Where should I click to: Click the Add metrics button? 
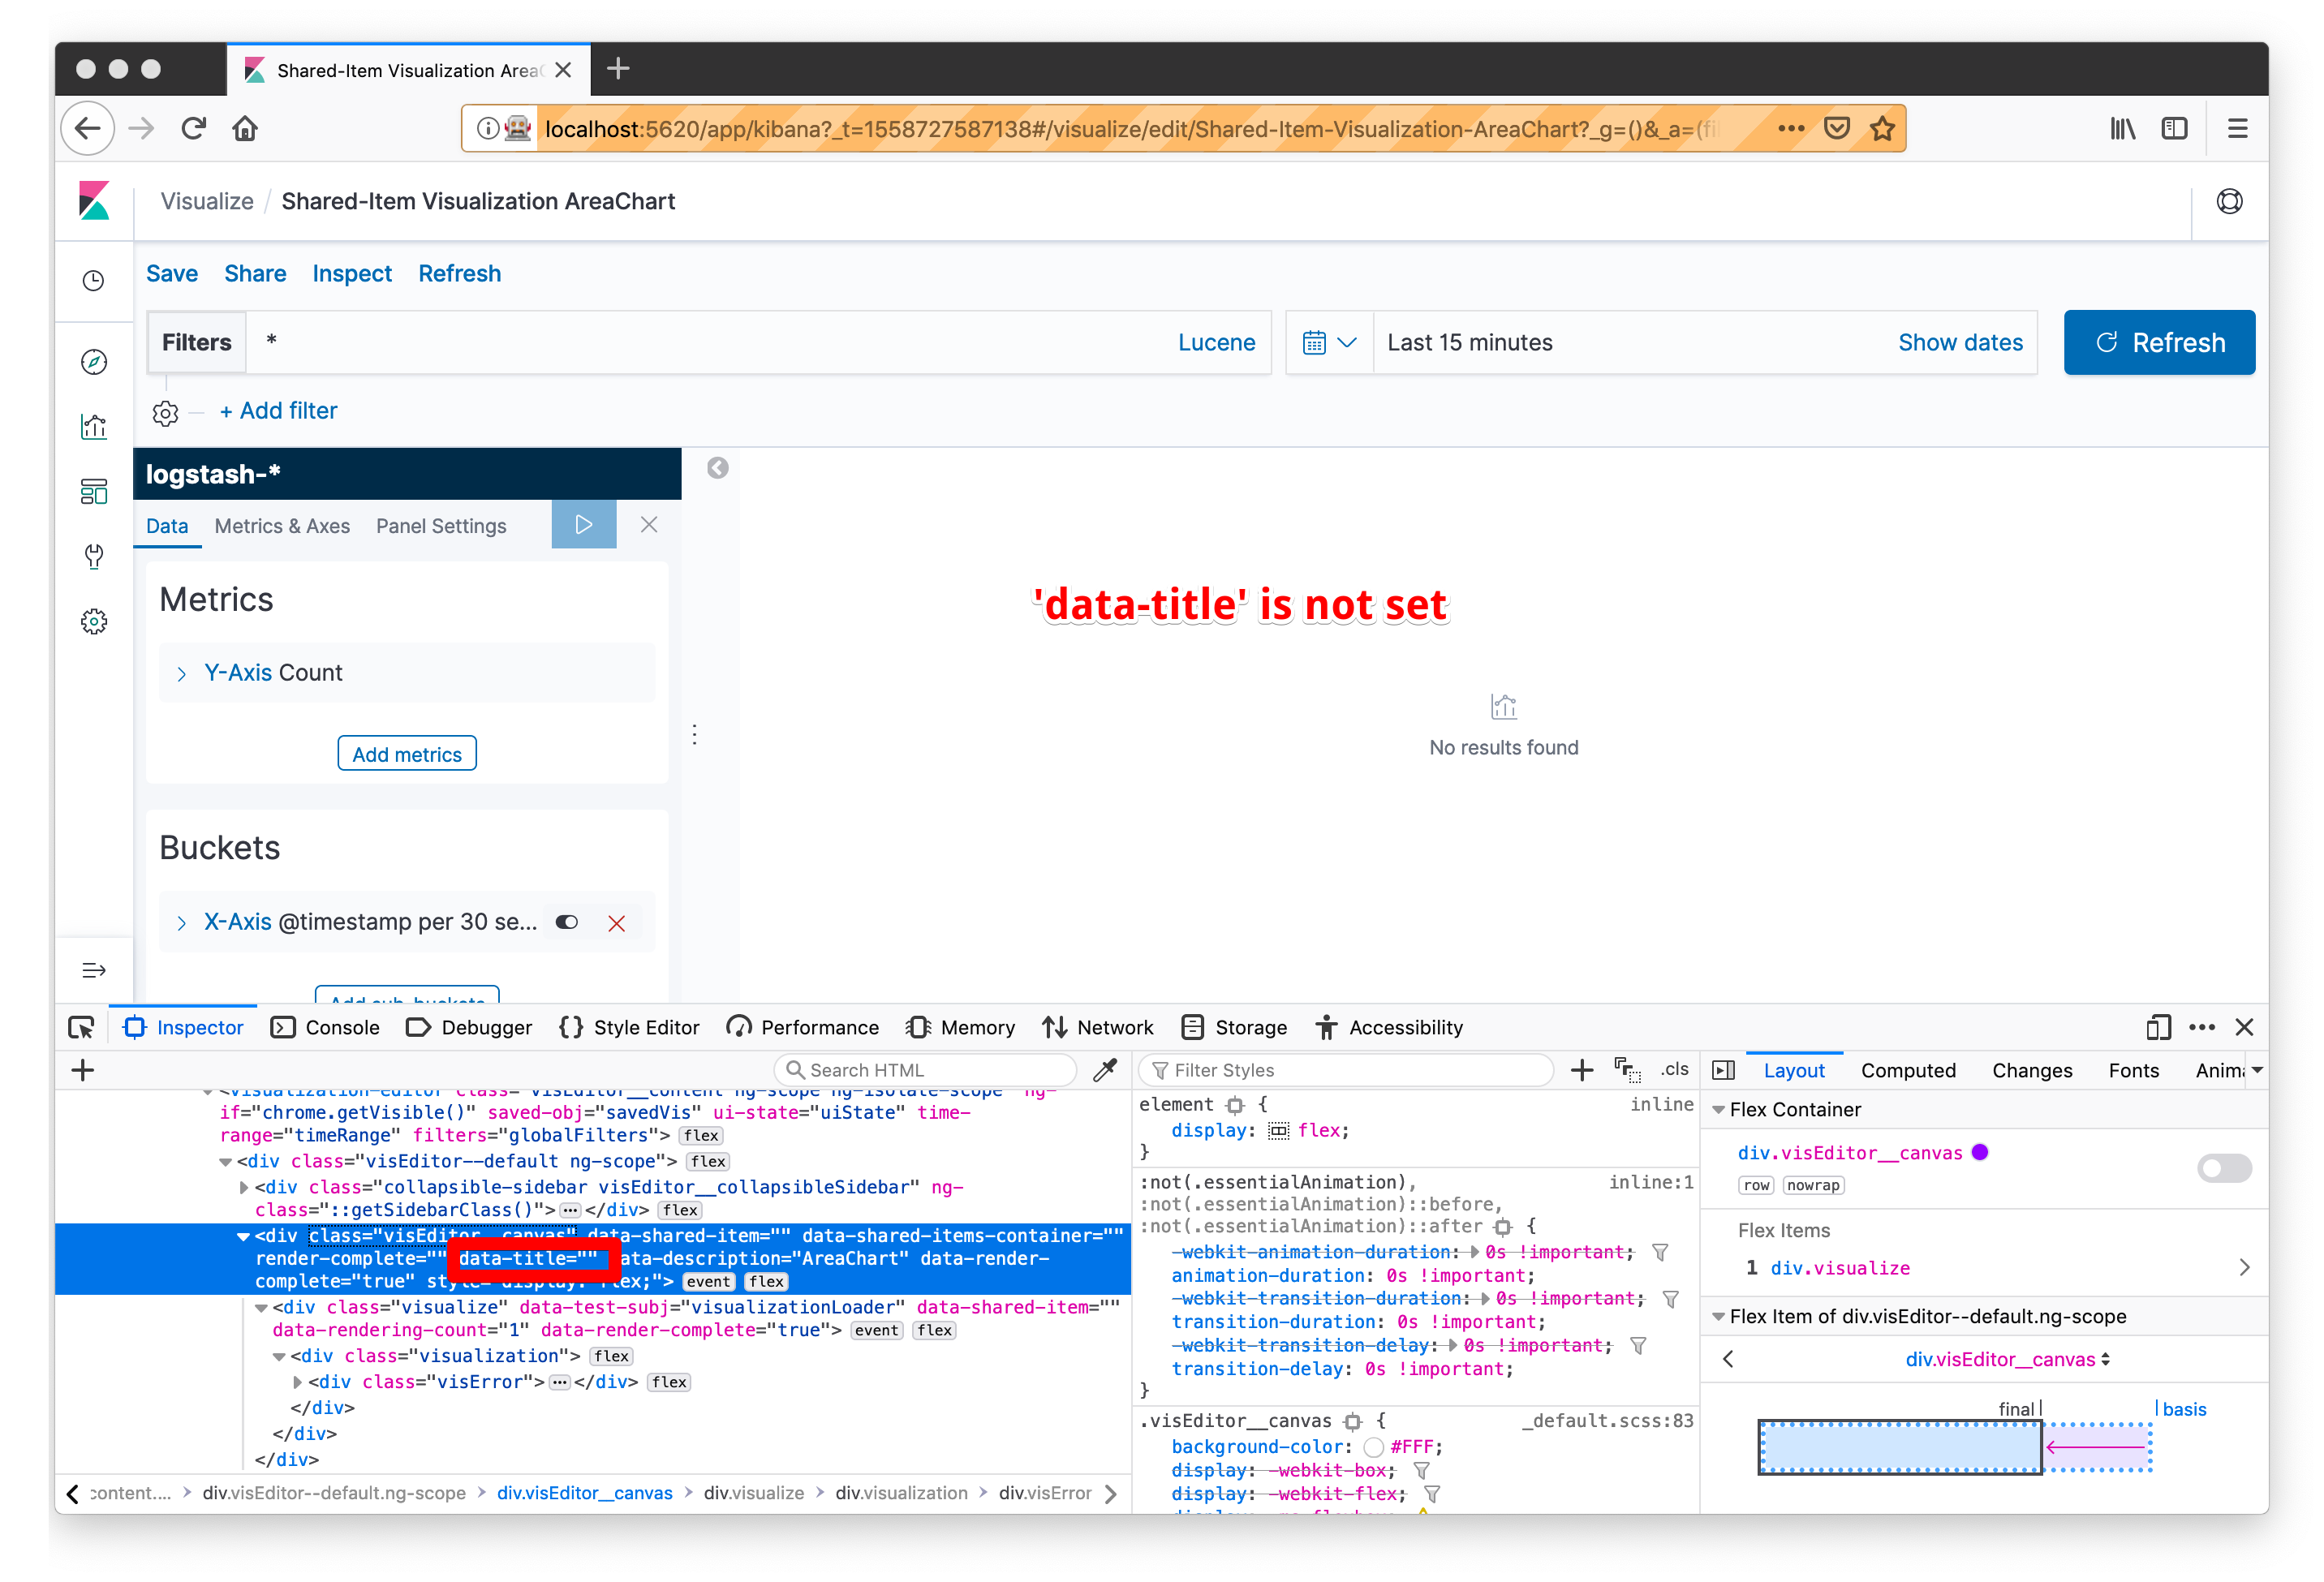pos(406,753)
